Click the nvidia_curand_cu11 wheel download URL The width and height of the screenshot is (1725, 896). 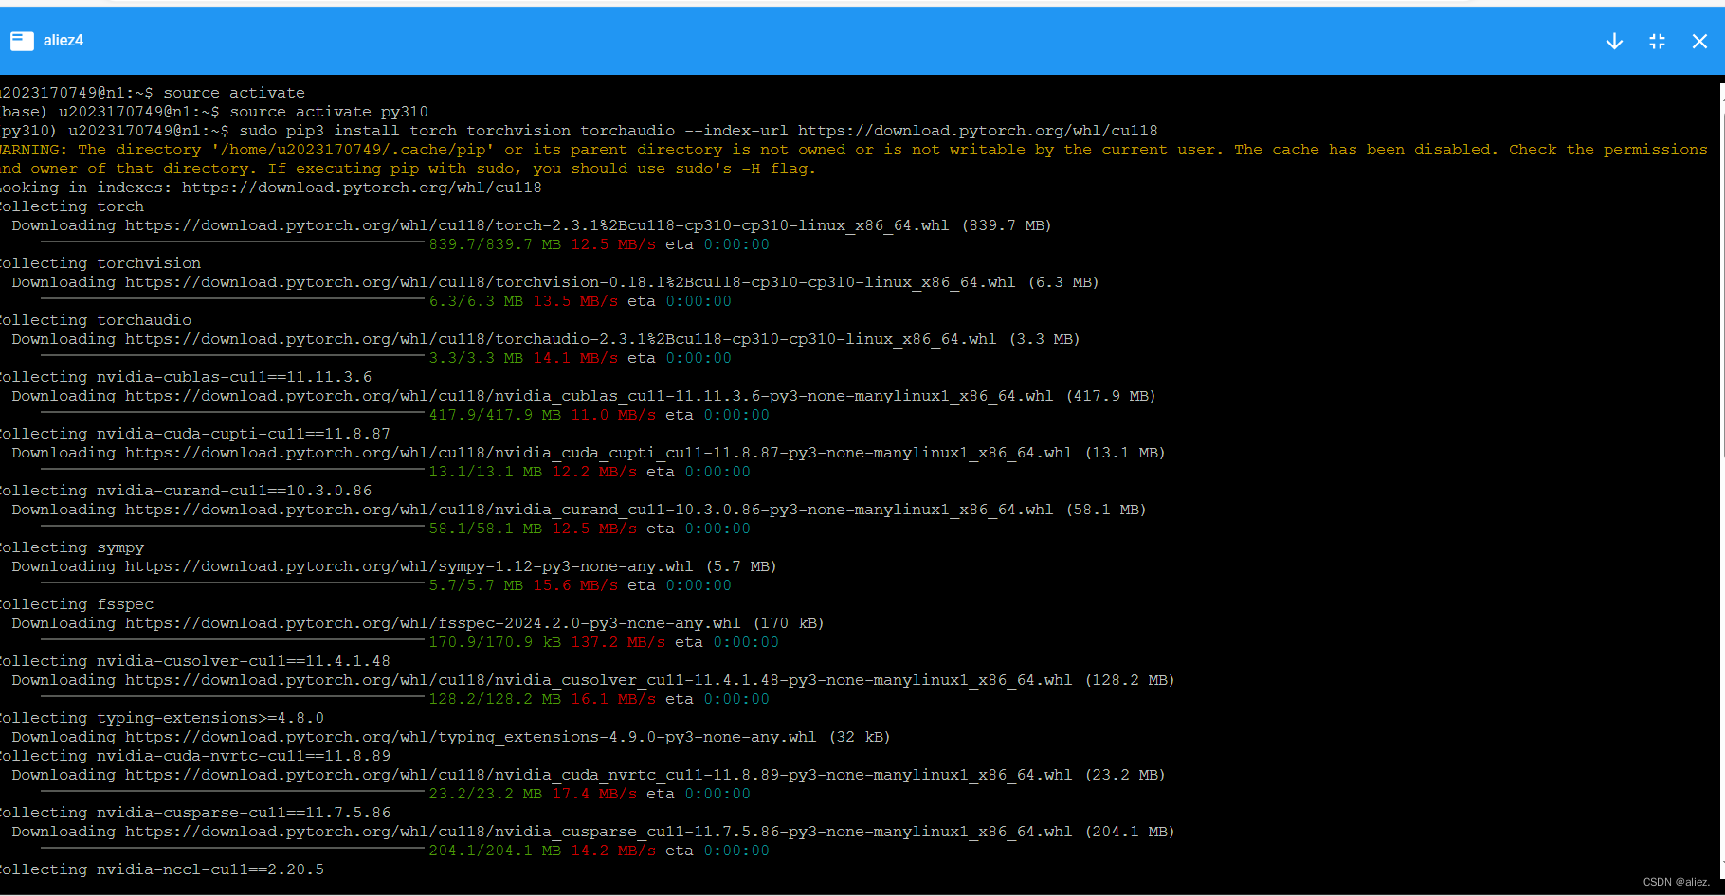click(589, 510)
